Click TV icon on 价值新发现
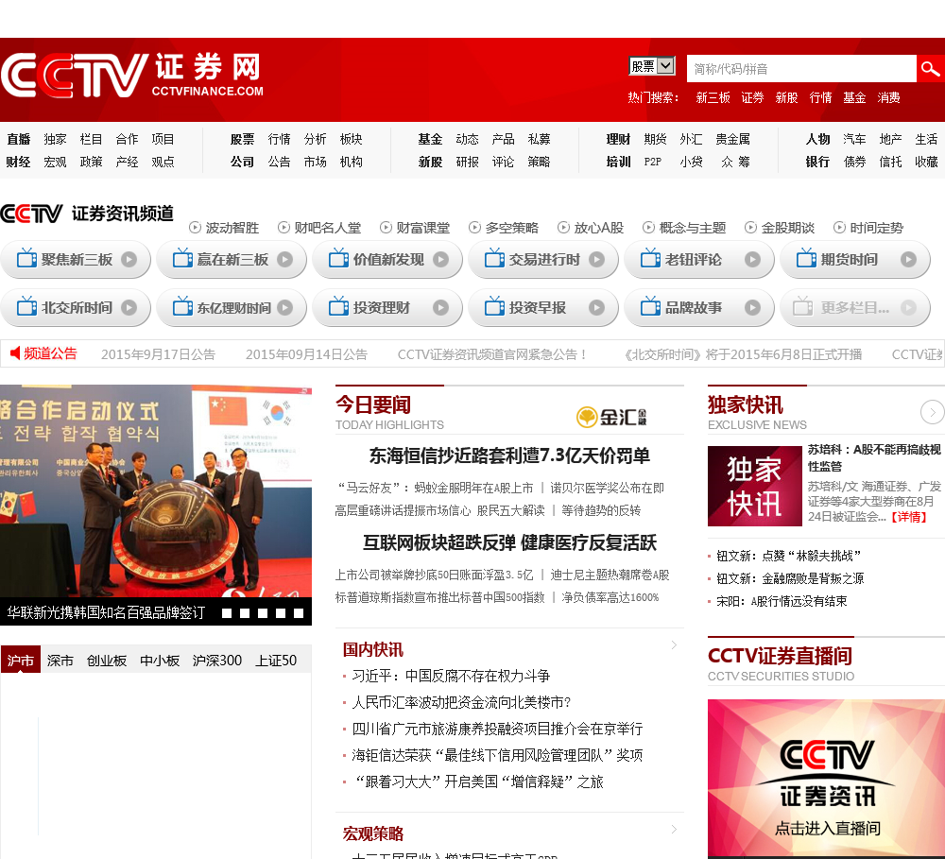This screenshot has height=859, width=945. tap(338, 259)
